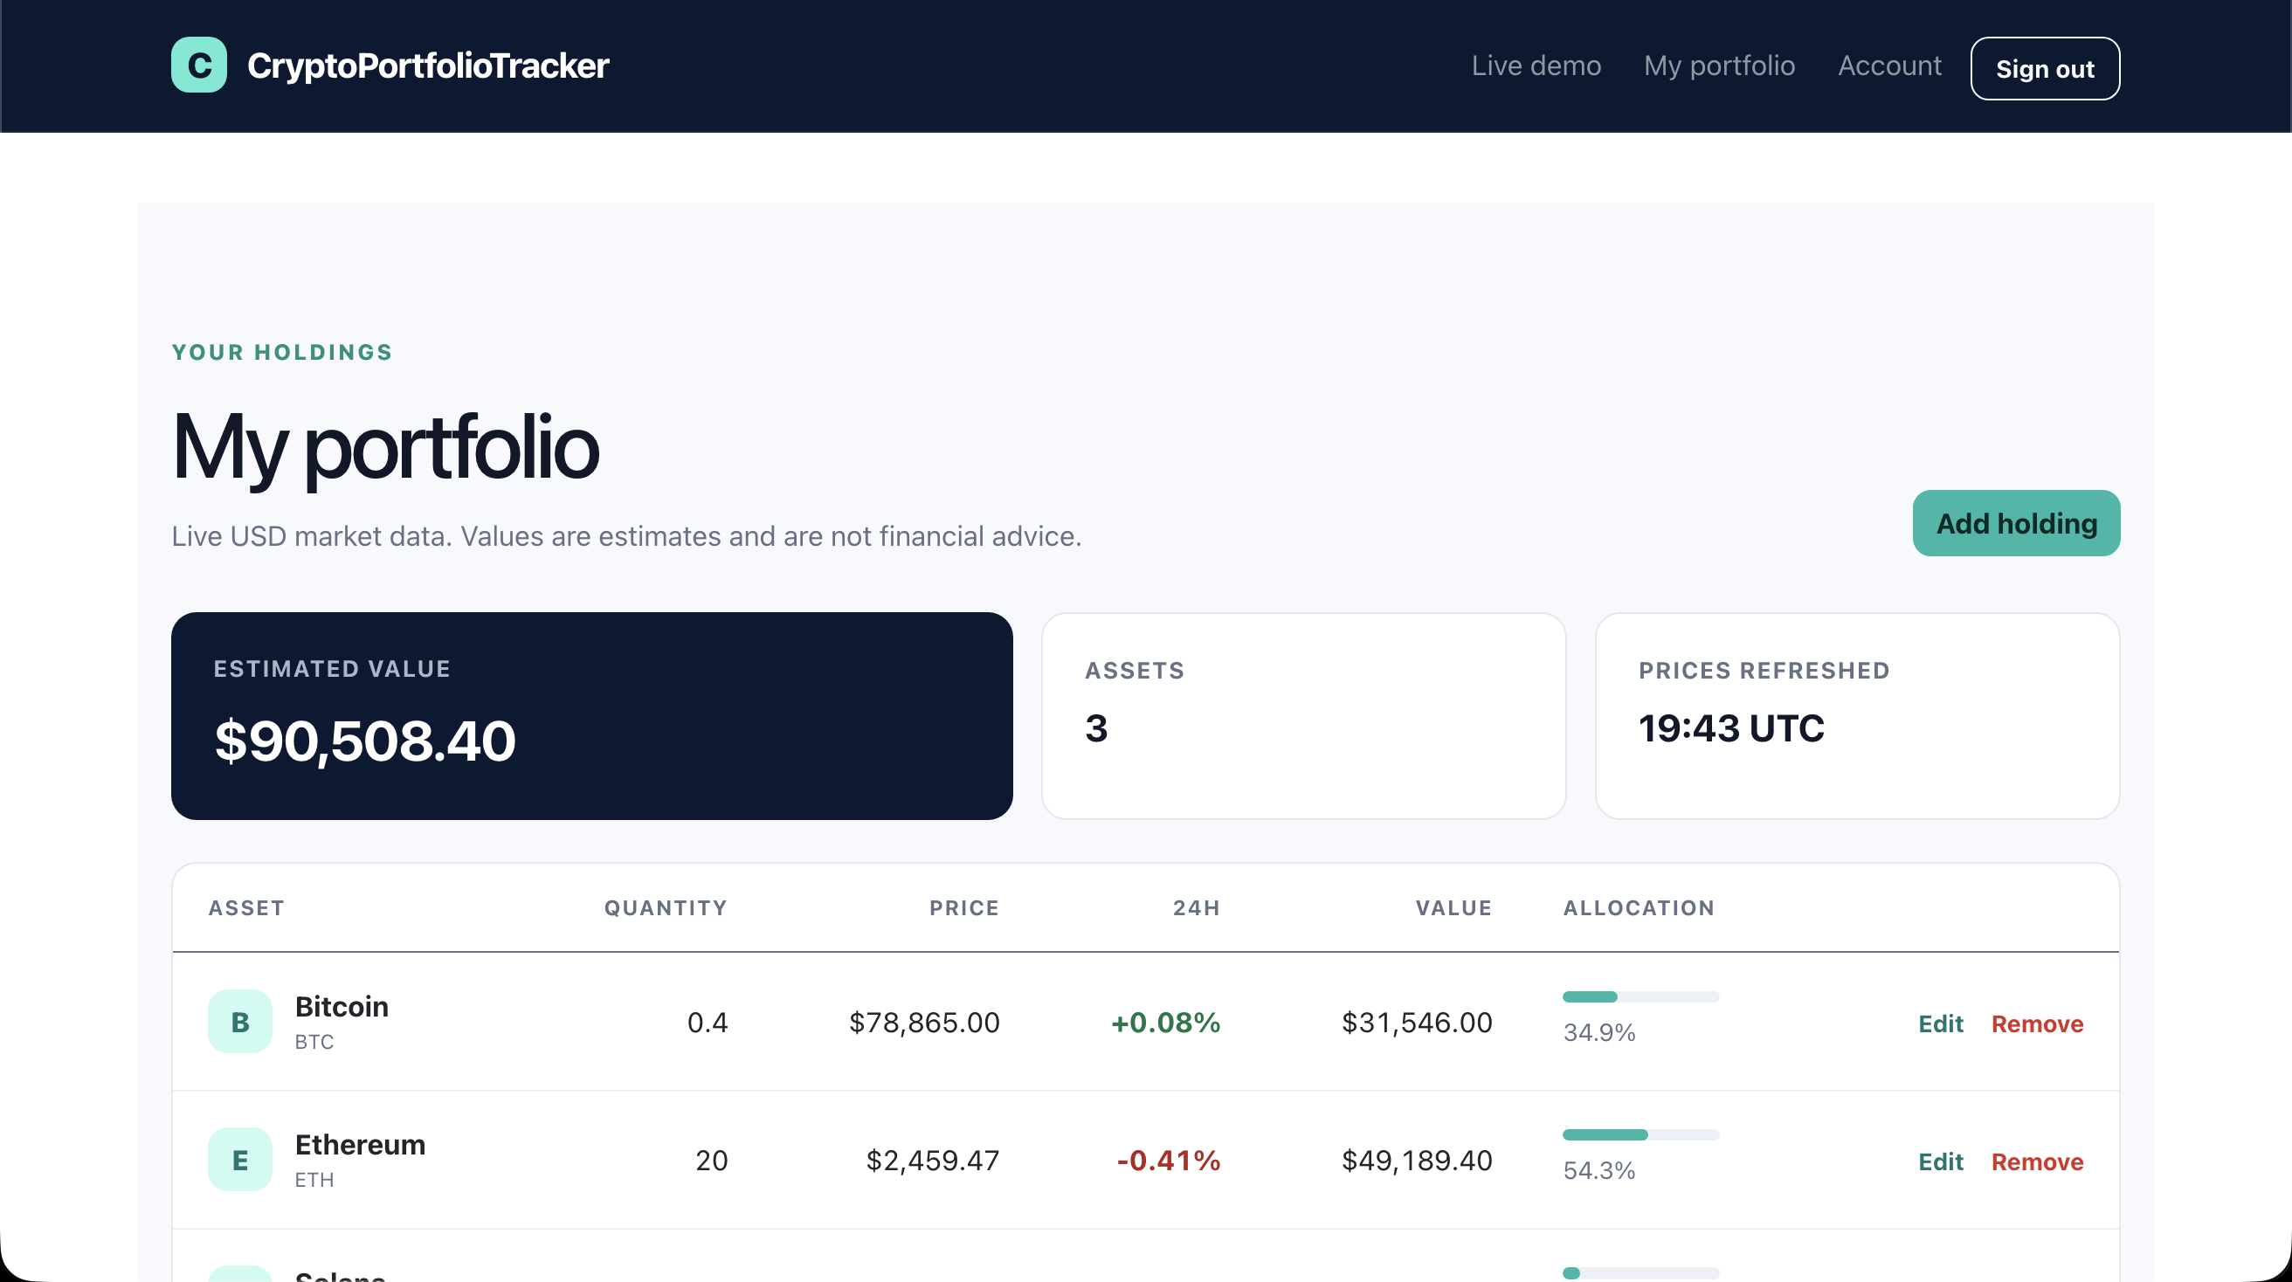Open the Live demo nav link
The width and height of the screenshot is (2292, 1282).
(x=1536, y=65)
